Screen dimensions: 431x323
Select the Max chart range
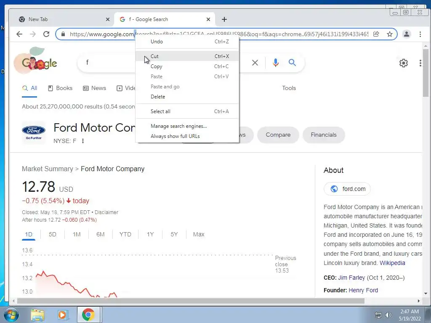point(199,235)
